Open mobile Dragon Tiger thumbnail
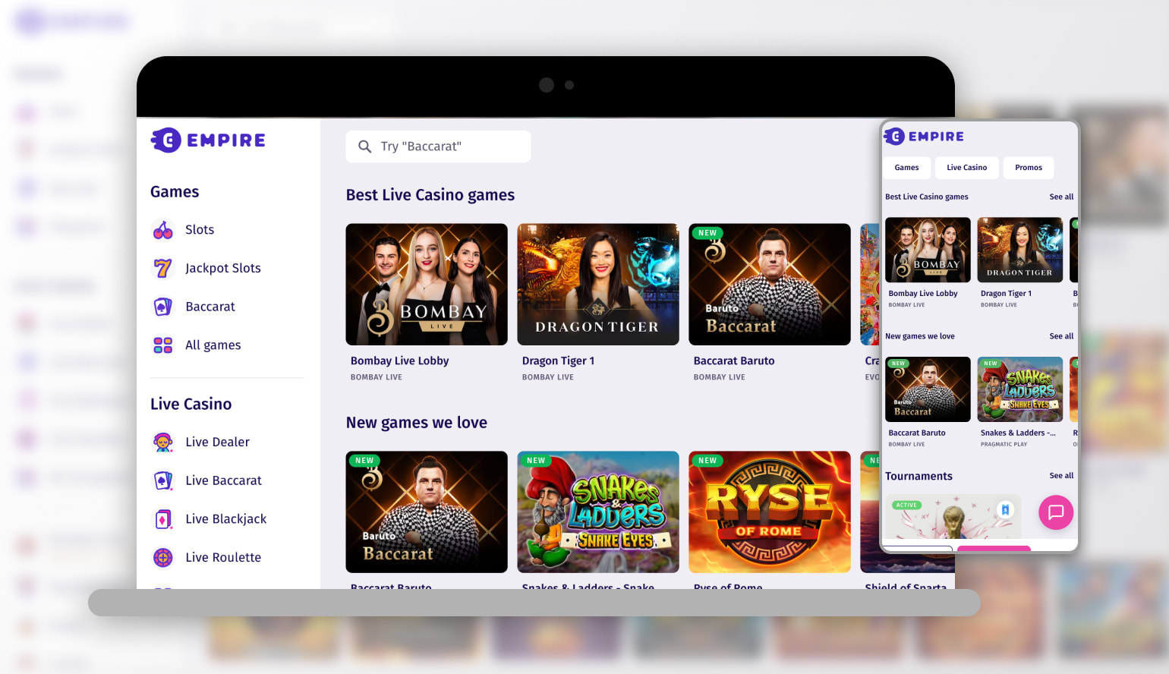This screenshot has height=674, width=1169. point(1020,250)
